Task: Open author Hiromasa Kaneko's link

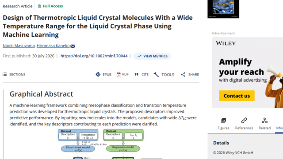Action: coord(53,45)
